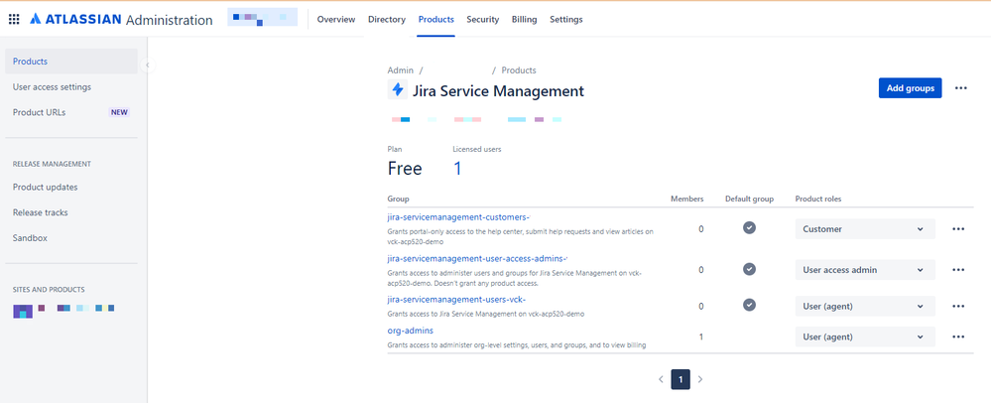991x403 pixels.
Task: Open the jira-servicemanagement-customers group link
Action: click(x=458, y=217)
